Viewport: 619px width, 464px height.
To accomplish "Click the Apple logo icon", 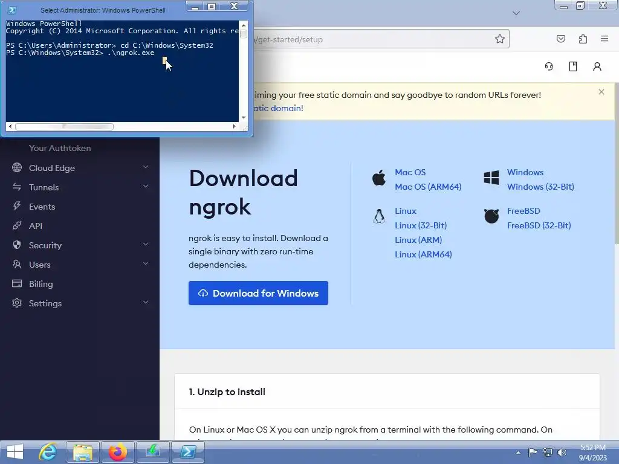I will 379,178.
